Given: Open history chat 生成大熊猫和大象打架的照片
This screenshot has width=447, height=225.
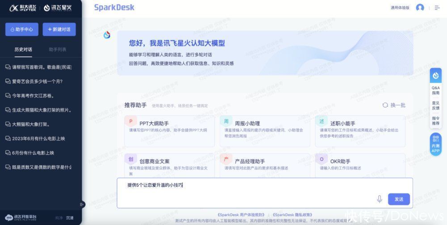Looking at the screenshot, I should pos(38,110).
